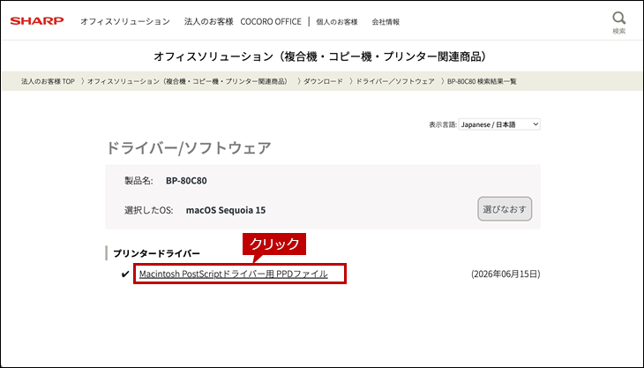Click the product name BP-80C80
The height and width of the screenshot is (368, 644).
pos(186,181)
